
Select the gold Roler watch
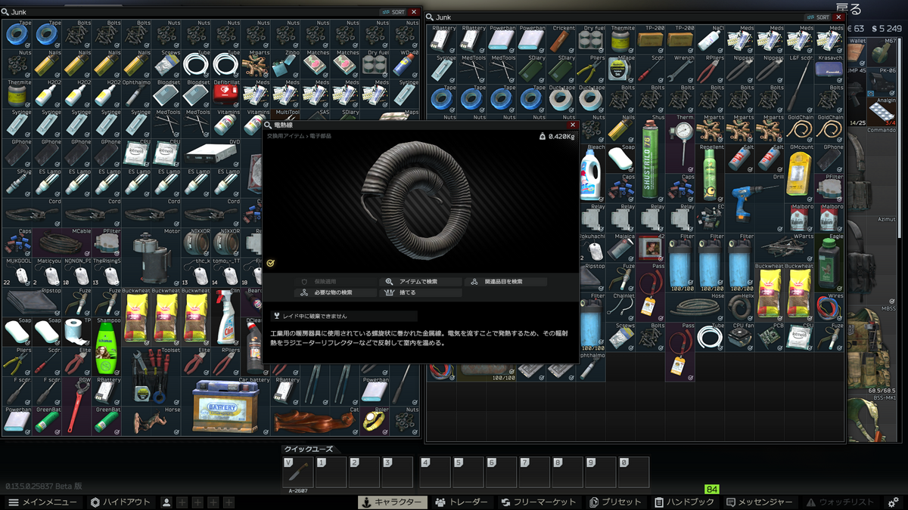click(374, 421)
